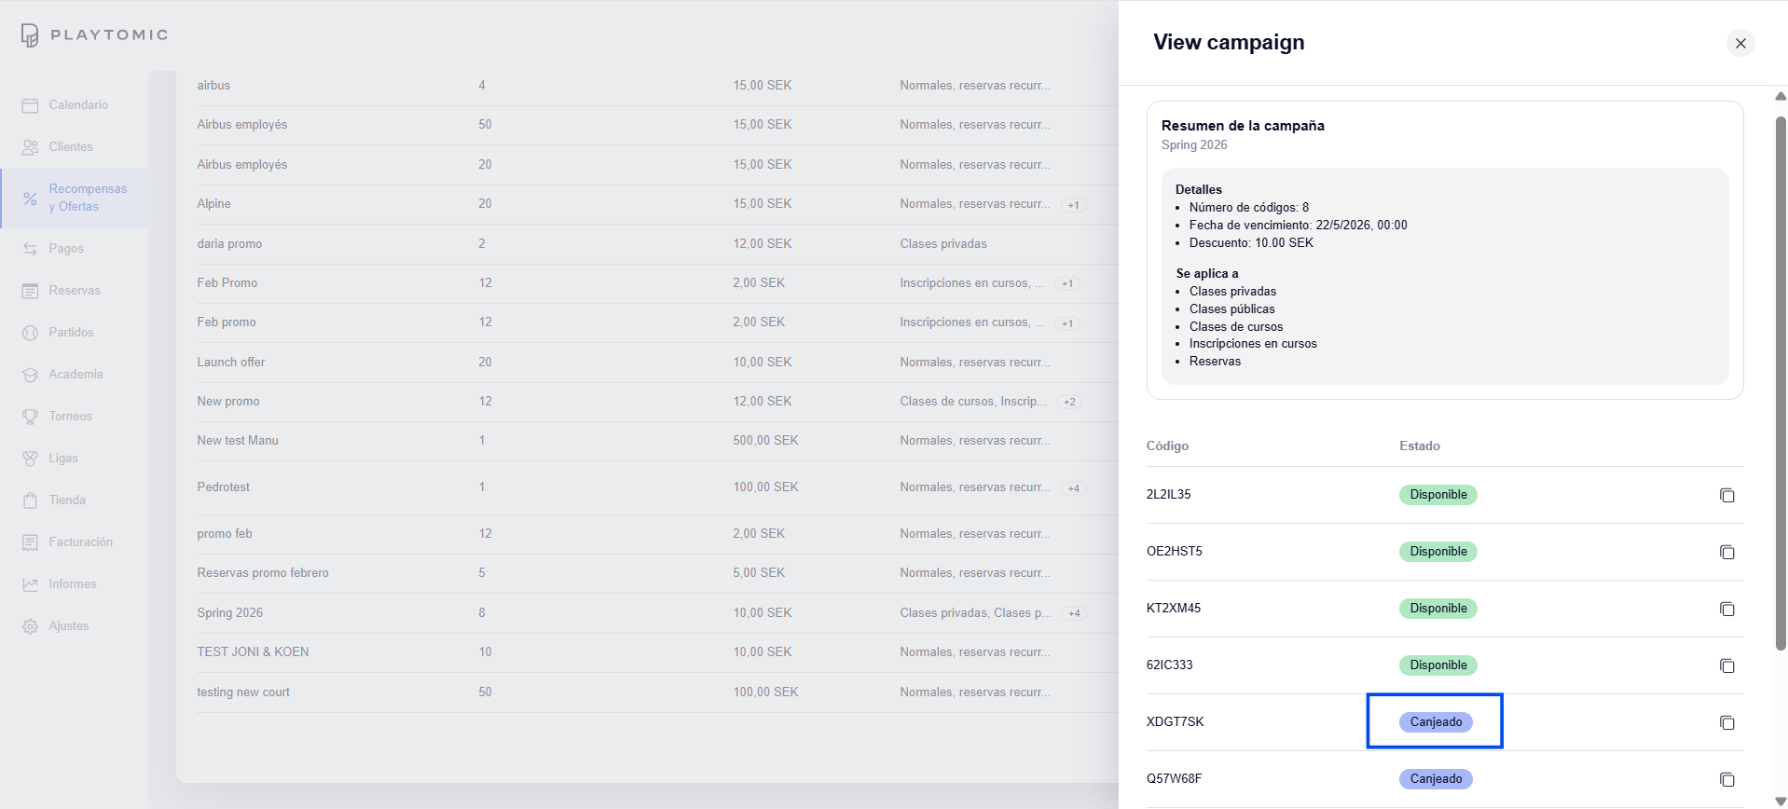The image size is (1788, 809).
Task: Open the Launch offer campaign
Action: click(231, 363)
